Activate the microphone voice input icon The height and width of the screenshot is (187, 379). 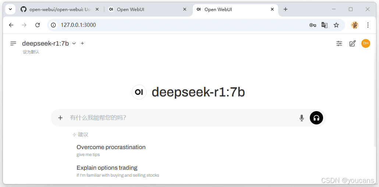tap(301, 118)
